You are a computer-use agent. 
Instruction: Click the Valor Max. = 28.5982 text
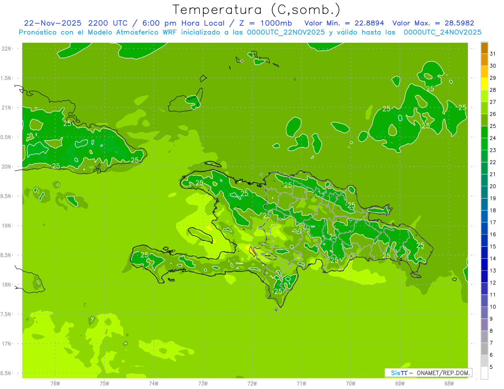[x=433, y=23]
